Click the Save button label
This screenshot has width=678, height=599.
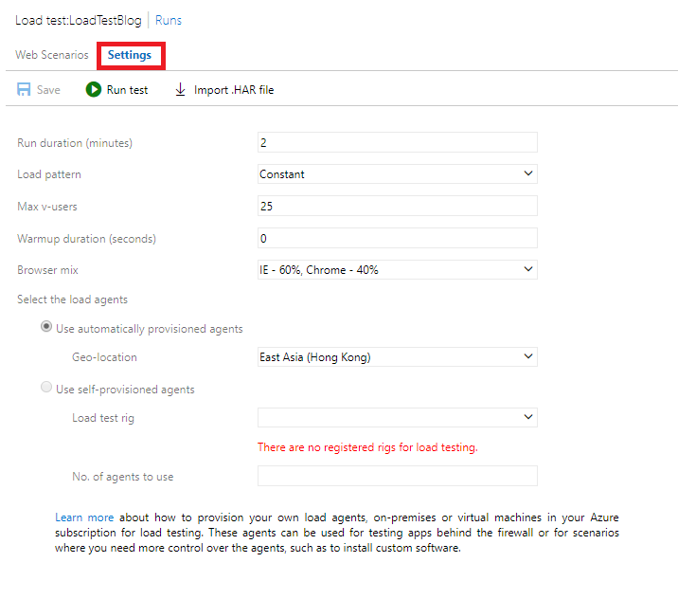(48, 90)
